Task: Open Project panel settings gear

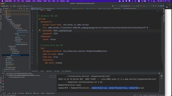Action: pos(27,9)
